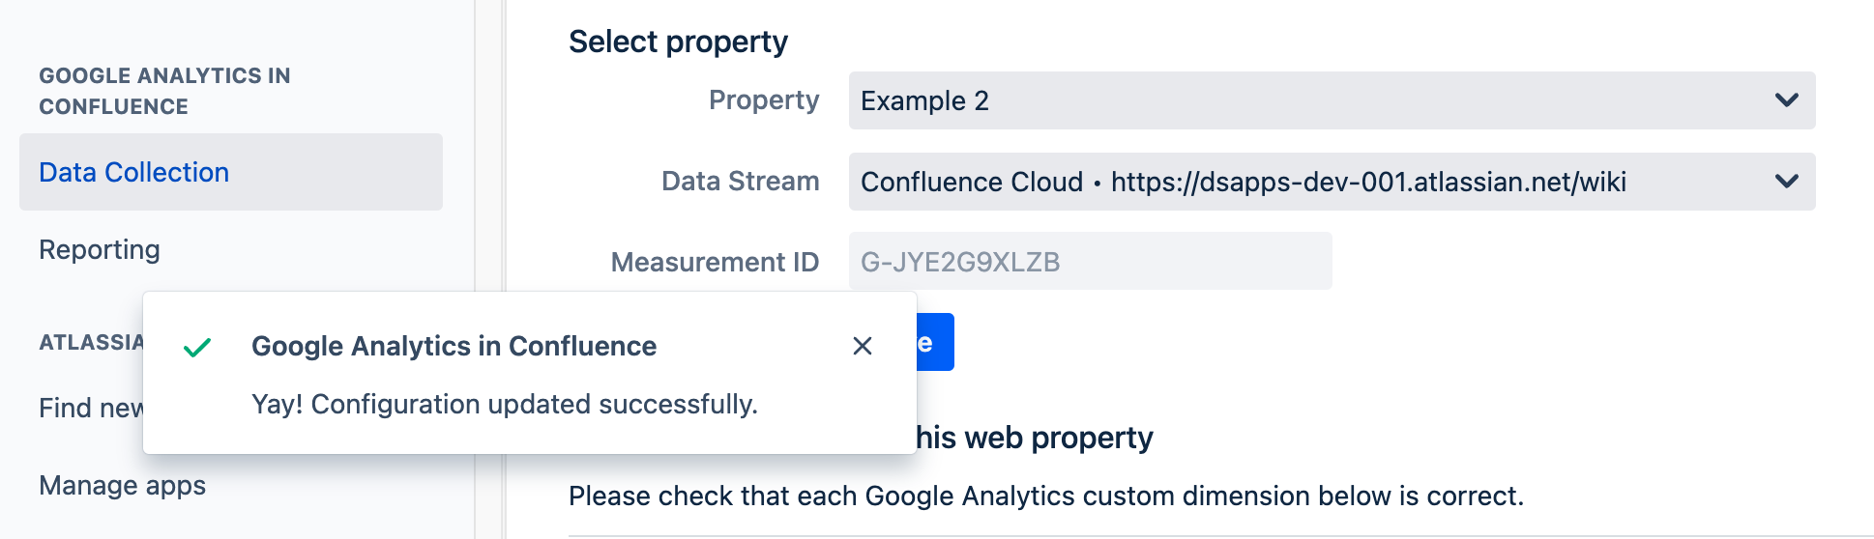Click the custom dimension check instruction text
Screen dimensions: 1874x539
[x=1045, y=496]
